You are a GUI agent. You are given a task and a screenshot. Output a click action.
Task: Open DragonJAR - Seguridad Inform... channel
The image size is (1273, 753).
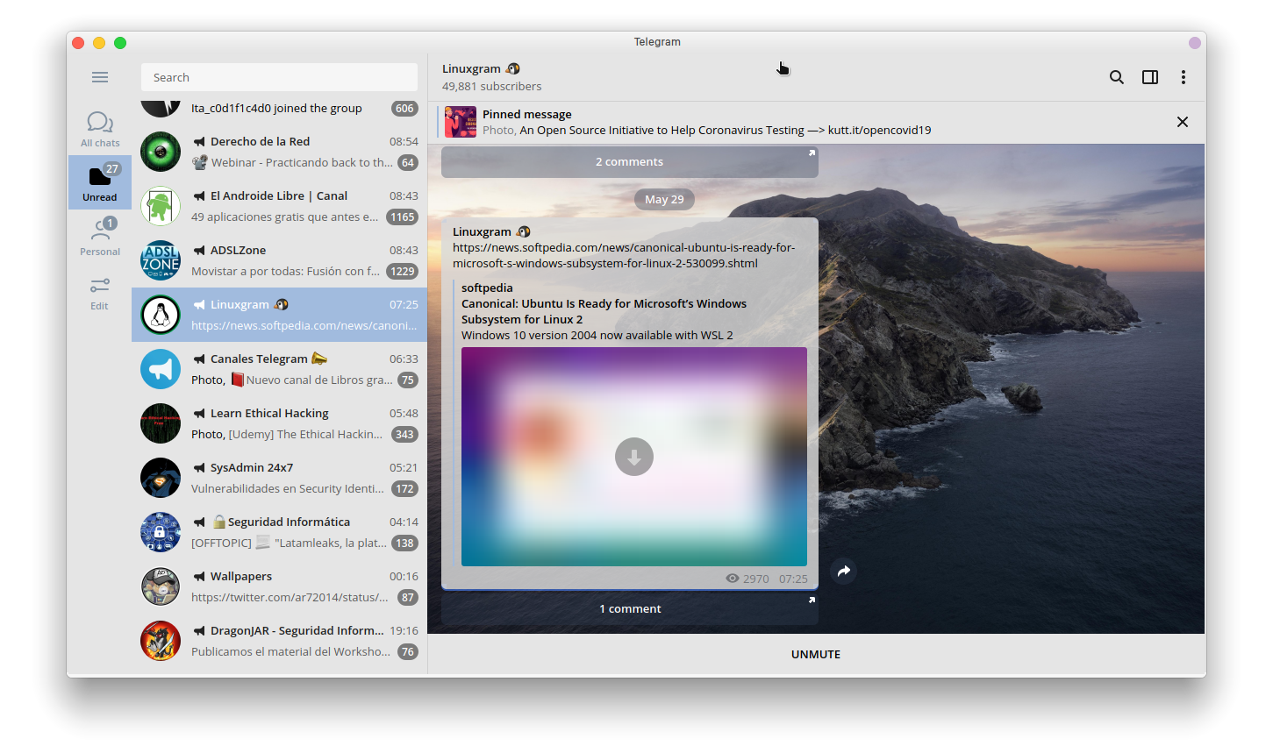pos(279,641)
